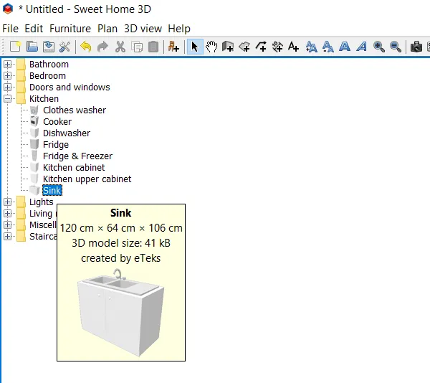
Task: Click the Sweet Home 3D title icon
Action: point(8,9)
